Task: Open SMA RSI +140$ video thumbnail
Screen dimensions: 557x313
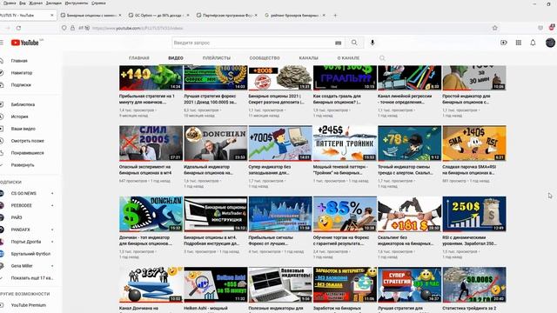Action: (474, 143)
